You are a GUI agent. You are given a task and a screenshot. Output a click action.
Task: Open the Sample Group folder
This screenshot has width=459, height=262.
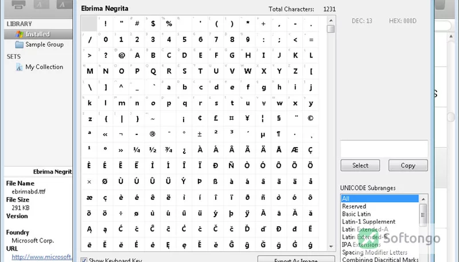click(45, 45)
